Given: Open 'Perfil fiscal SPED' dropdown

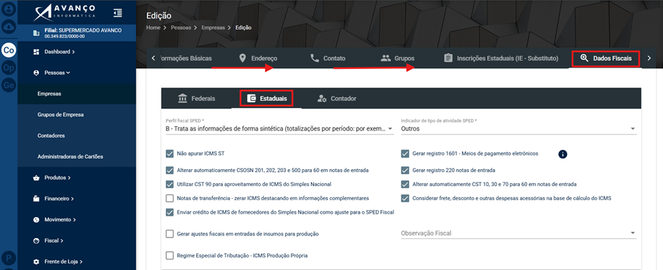Looking at the screenshot, I should tap(279, 129).
